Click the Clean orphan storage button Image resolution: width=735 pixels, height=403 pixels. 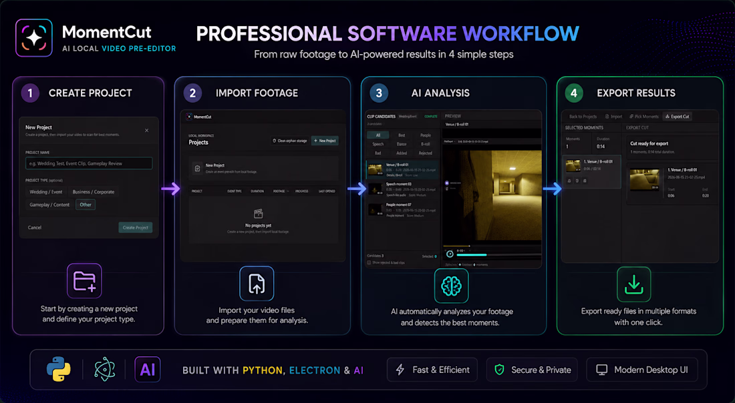[x=289, y=140]
